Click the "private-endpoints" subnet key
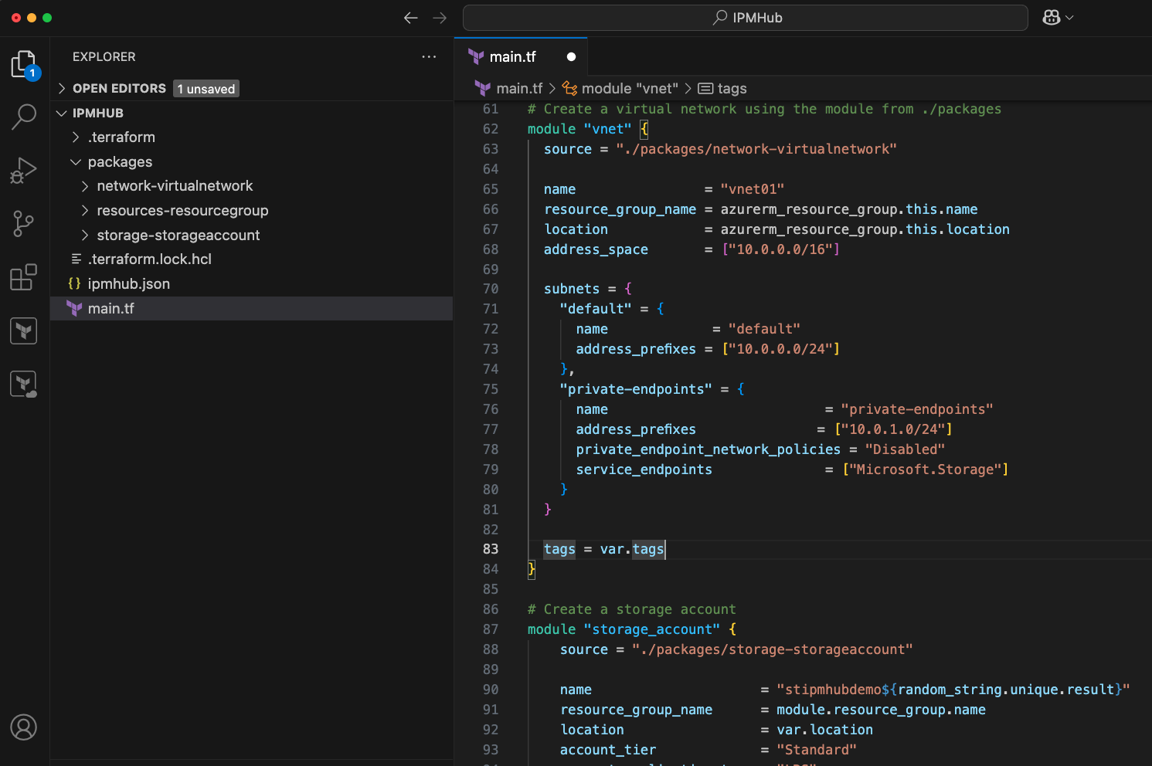 click(x=637, y=389)
